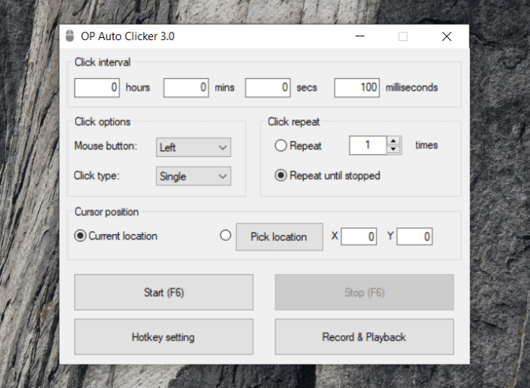Focus the Y coordinate field
530x388 pixels.
pyautogui.click(x=415, y=236)
